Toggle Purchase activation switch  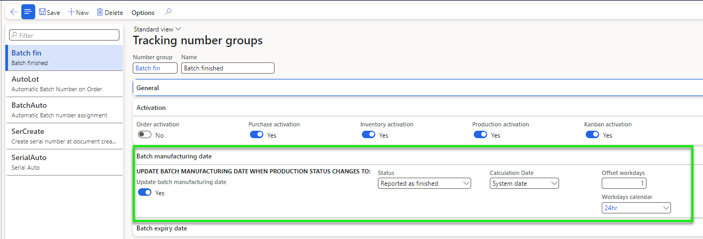(x=256, y=135)
